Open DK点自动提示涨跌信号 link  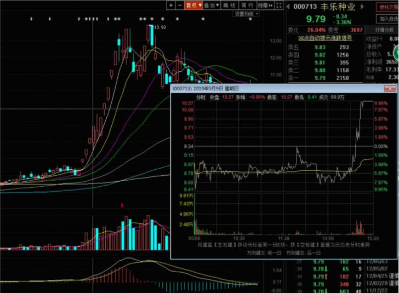(325, 38)
